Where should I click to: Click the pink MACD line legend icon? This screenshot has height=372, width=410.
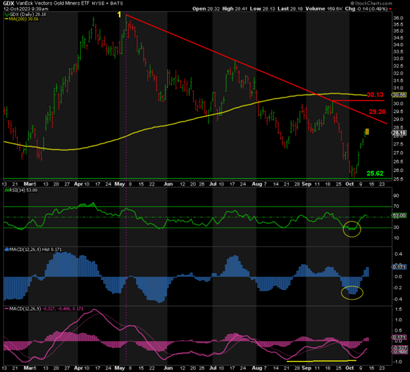7,309
